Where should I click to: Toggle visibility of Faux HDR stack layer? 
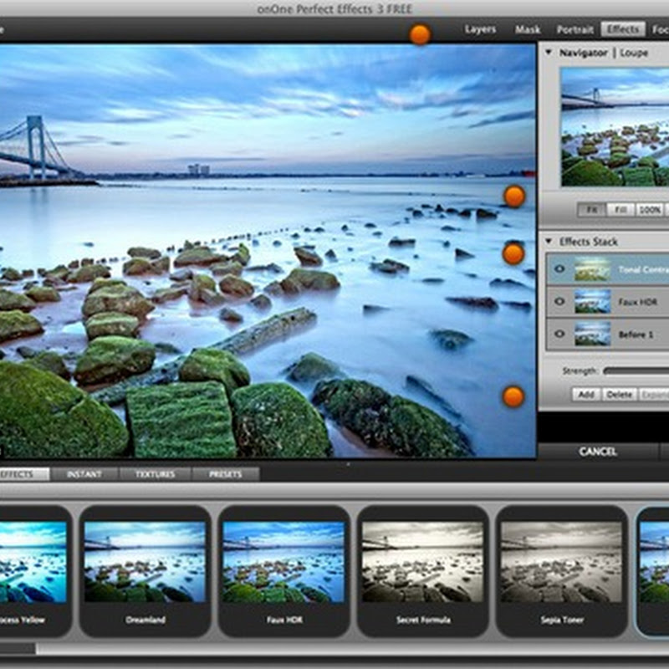[559, 301]
